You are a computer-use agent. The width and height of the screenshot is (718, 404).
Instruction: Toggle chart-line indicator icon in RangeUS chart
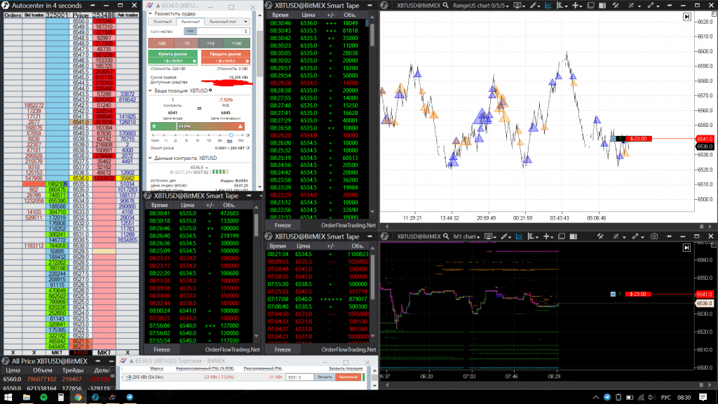548,6
